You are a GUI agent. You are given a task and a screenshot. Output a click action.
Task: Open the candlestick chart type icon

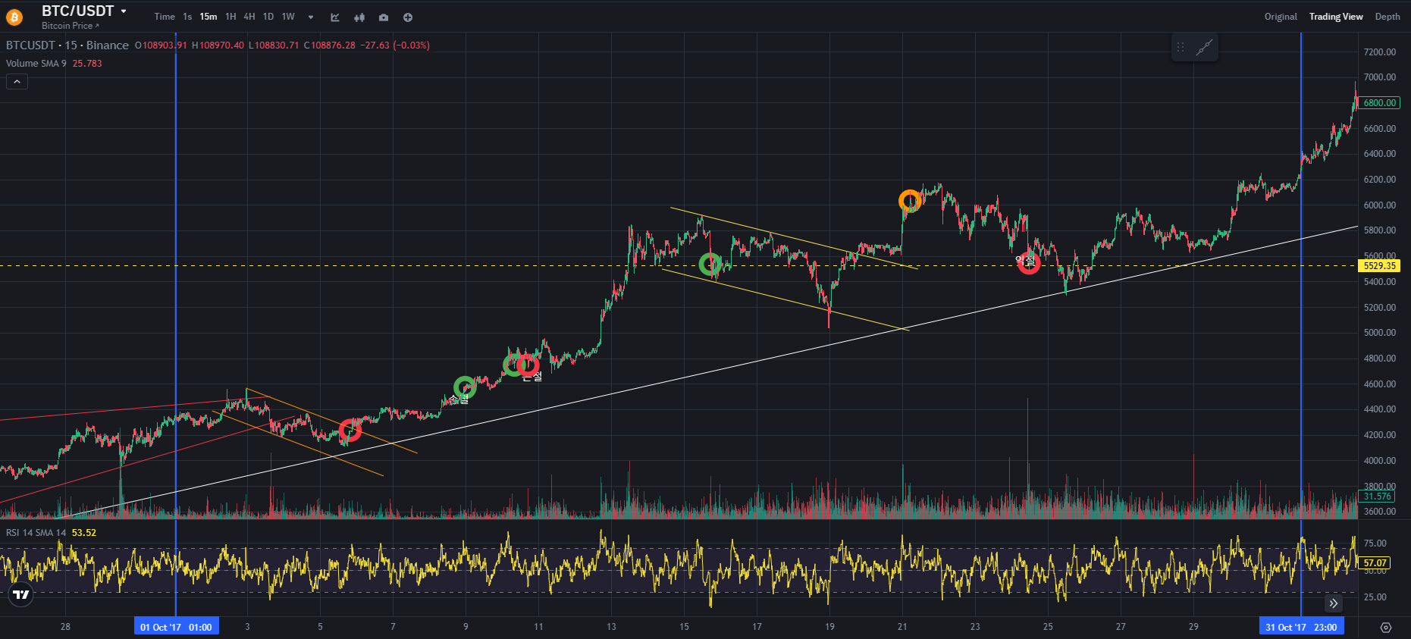(359, 17)
